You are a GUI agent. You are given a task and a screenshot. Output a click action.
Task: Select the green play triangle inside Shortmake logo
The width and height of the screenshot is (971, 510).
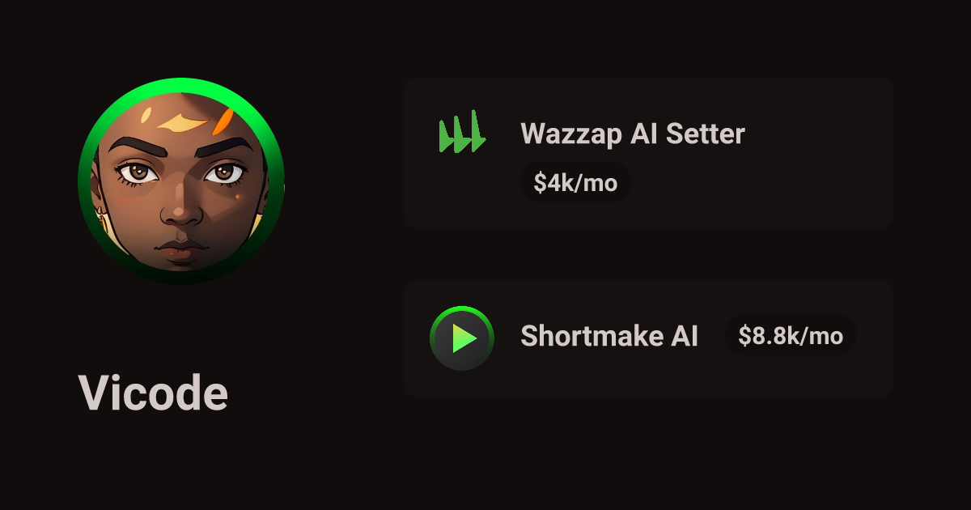click(464, 338)
